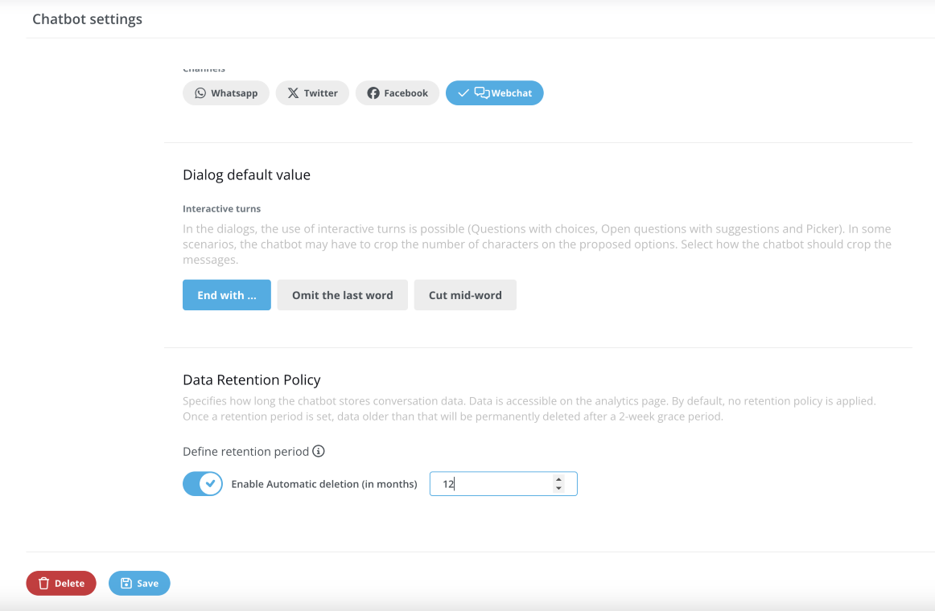This screenshot has width=935, height=611.
Task: Disable the Automatic deletion toggle switch
Action: coord(203,483)
